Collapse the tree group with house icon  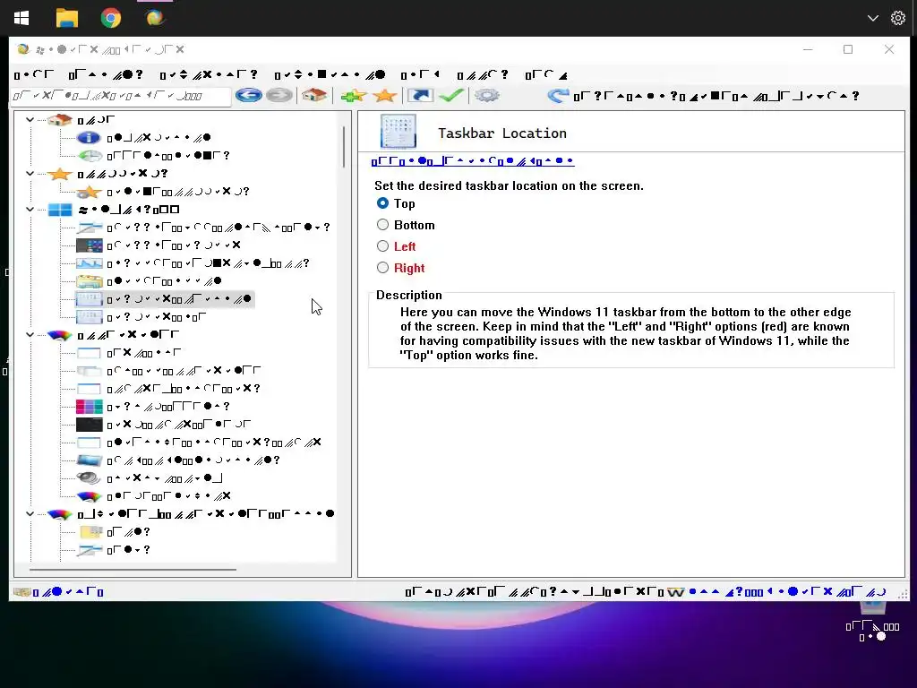tap(30, 120)
